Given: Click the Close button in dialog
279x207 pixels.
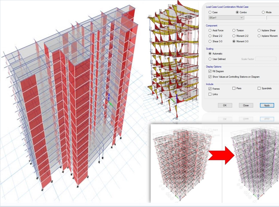Looking at the screenshot, I should coord(246,105).
